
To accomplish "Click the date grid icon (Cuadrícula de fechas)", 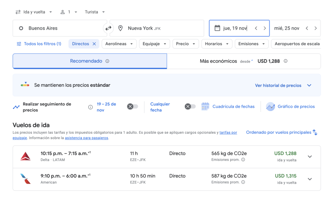I will [x=205, y=106].
